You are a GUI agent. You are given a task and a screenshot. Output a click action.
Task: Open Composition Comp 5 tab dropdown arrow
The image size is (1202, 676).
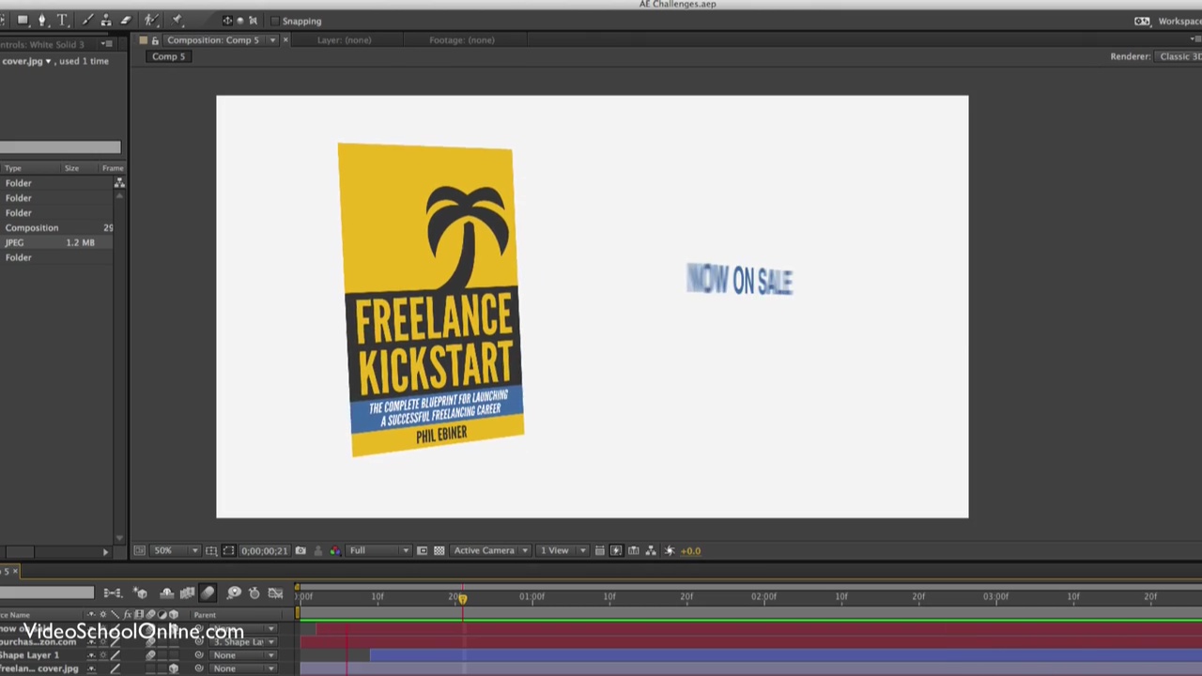coord(272,40)
